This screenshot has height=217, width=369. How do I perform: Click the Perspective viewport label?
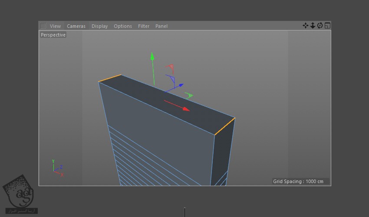[53, 35]
